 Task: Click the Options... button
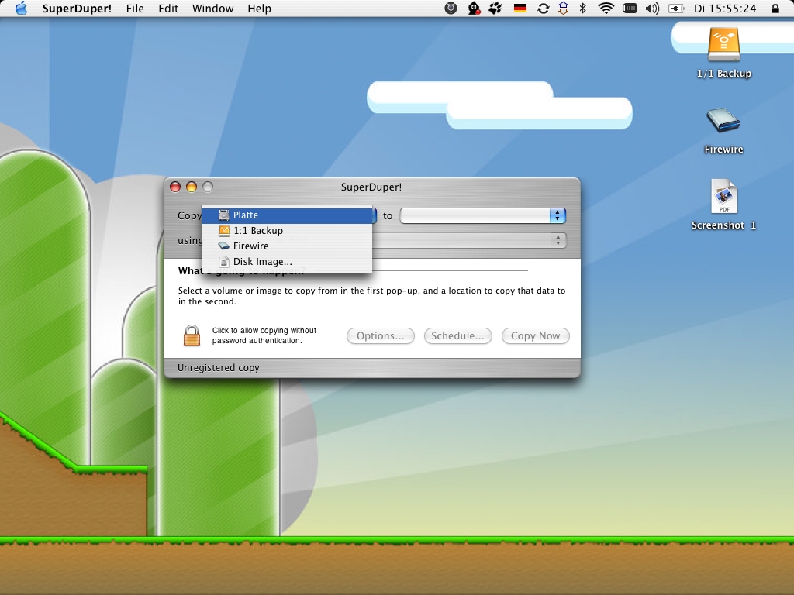[380, 336]
